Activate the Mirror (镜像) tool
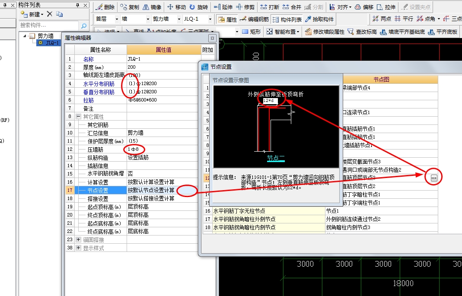This screenshot has width=462, height=296. [152, 7]
